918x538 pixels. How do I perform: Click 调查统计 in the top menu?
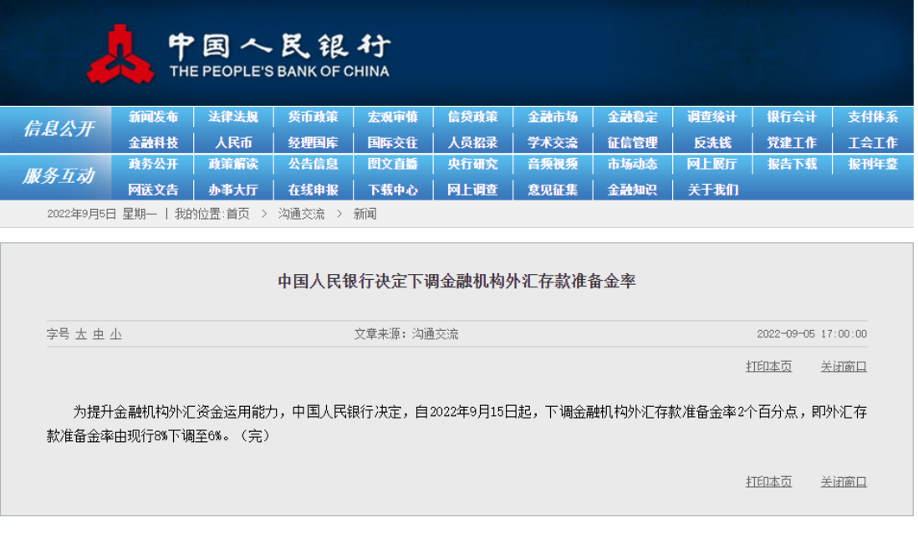click(x=712, y=117)
